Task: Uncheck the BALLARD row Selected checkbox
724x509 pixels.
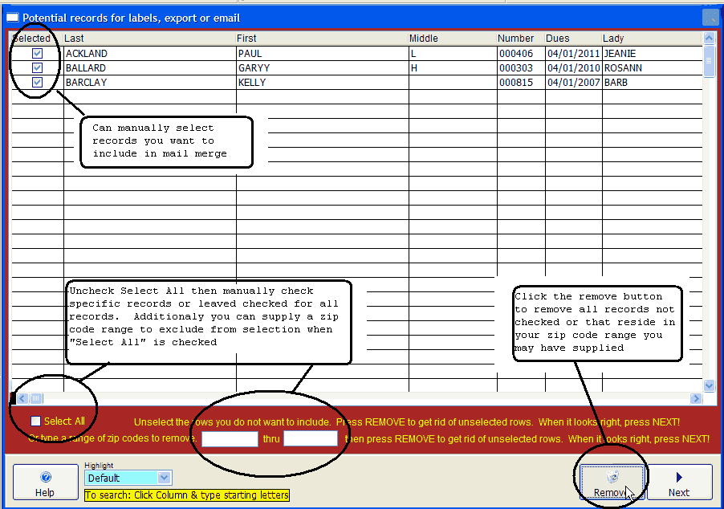Action: coord(37,68)
